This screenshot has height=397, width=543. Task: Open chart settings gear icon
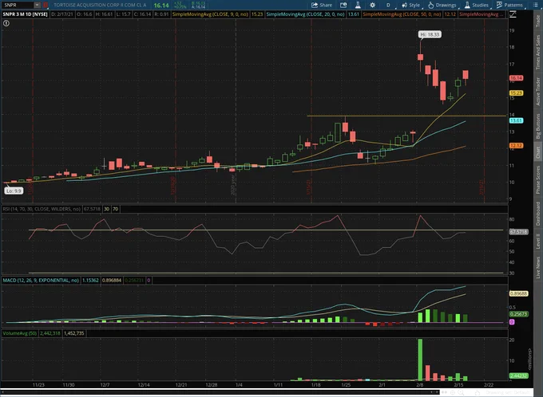click(x=373, y=6)
